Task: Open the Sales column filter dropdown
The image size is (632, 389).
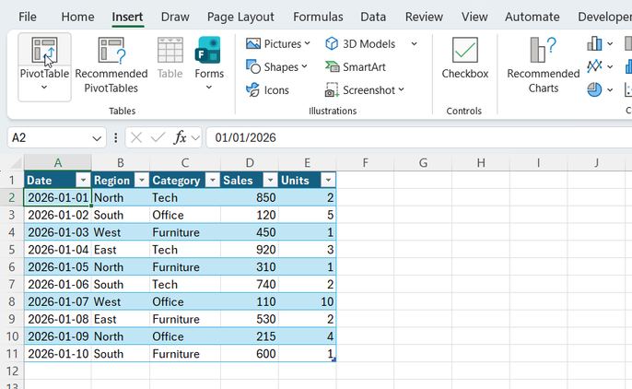Action: point(271,180)
